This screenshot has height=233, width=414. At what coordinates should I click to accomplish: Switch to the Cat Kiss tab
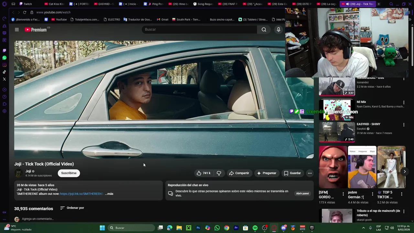point(54,4)
